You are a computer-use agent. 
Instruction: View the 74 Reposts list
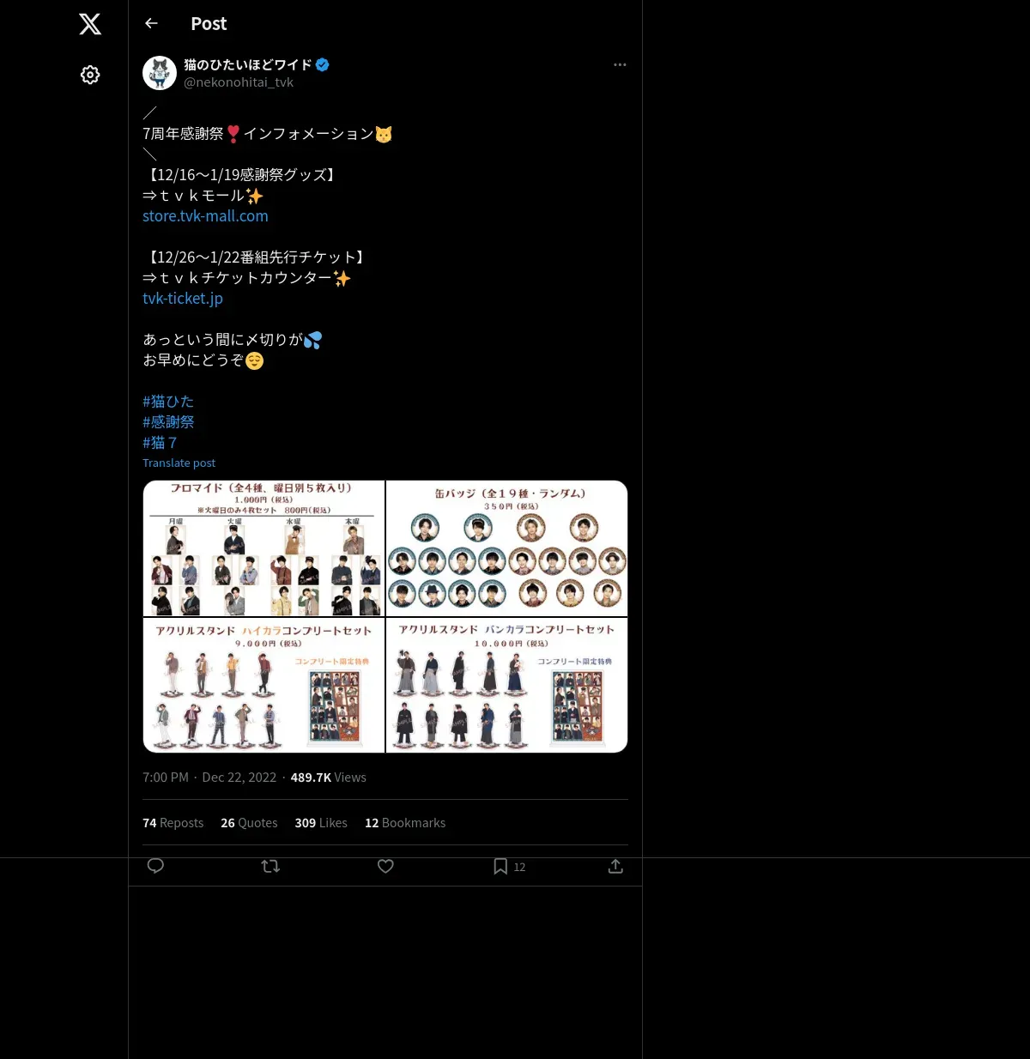pos(173,822)
